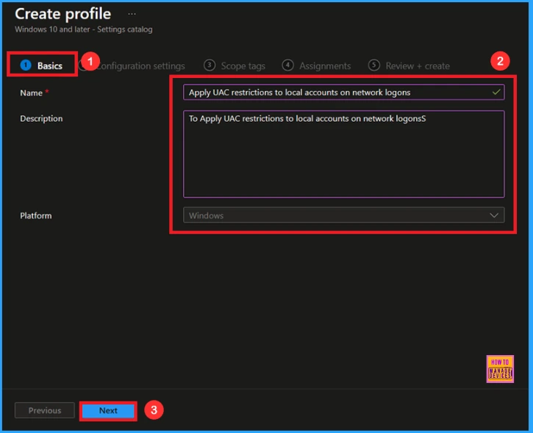Click the 'Description' field label
Image resolution: width=533 pixels, height=433 pixels.
click(41, 118)
